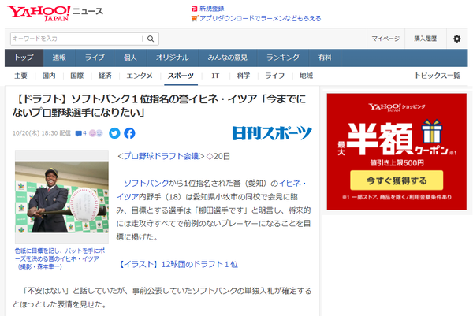Click the 新規登録 link
The height and width of the screenshot is (316, 473).
(x=212, y=9)
